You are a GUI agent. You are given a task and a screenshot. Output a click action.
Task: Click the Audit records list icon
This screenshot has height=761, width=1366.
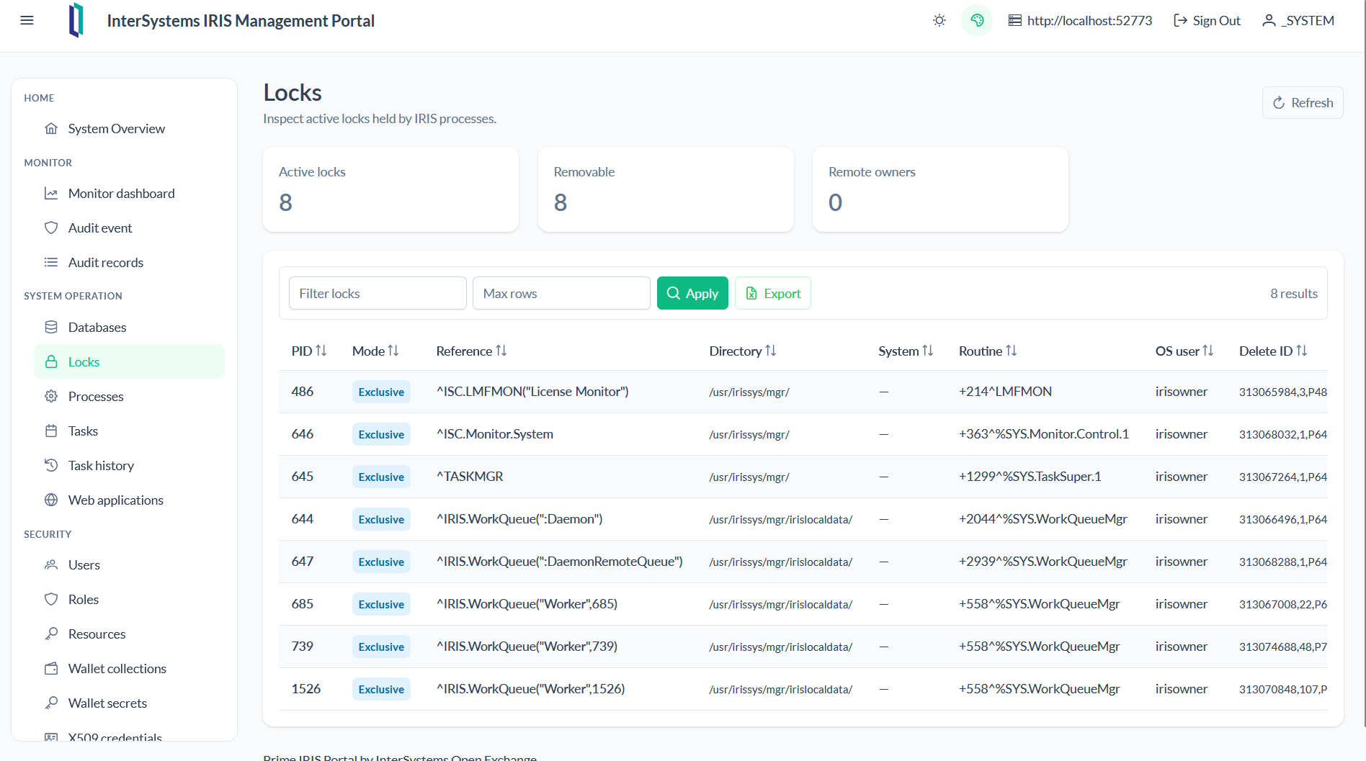[x=51, y=262]
